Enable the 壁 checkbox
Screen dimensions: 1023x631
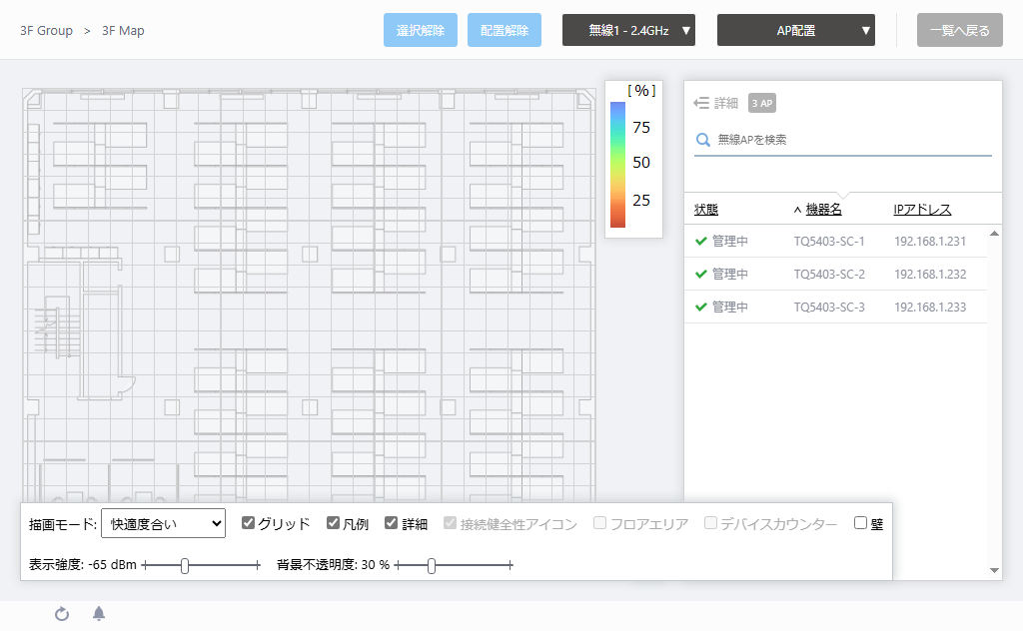pyautogui.click(x=860, y=523)
